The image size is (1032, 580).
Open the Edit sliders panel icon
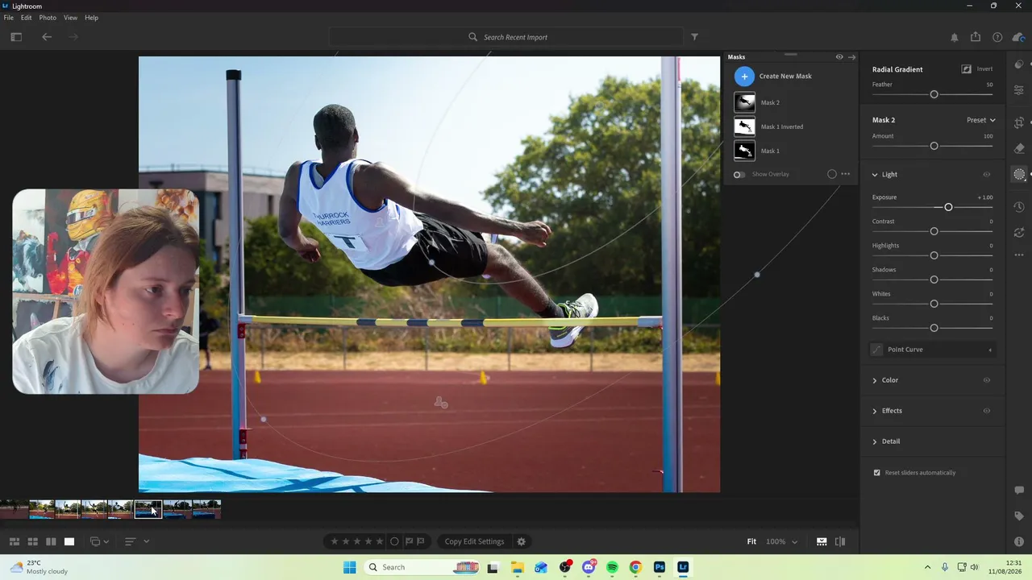point(1019,90)
